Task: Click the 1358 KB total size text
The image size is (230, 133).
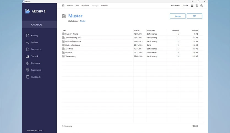Action: [195, 126]
